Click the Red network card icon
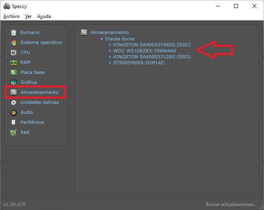 [x=14, y=133]
